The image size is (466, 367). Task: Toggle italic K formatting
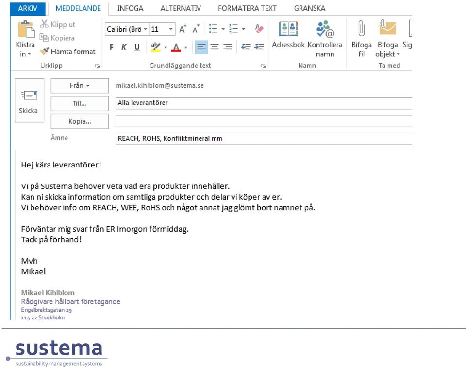tap(124, 47)
